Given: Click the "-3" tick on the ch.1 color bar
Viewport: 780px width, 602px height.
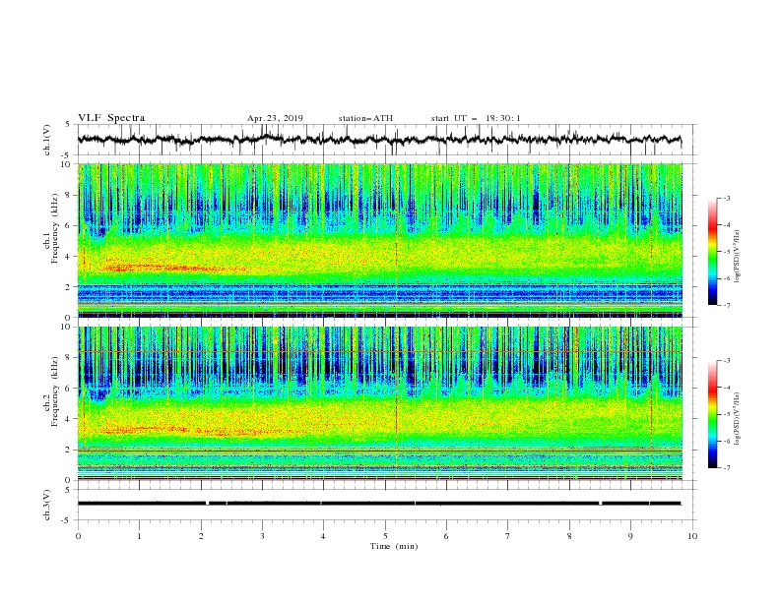Looking at the screenshot, I should click(x=727, y=198).
